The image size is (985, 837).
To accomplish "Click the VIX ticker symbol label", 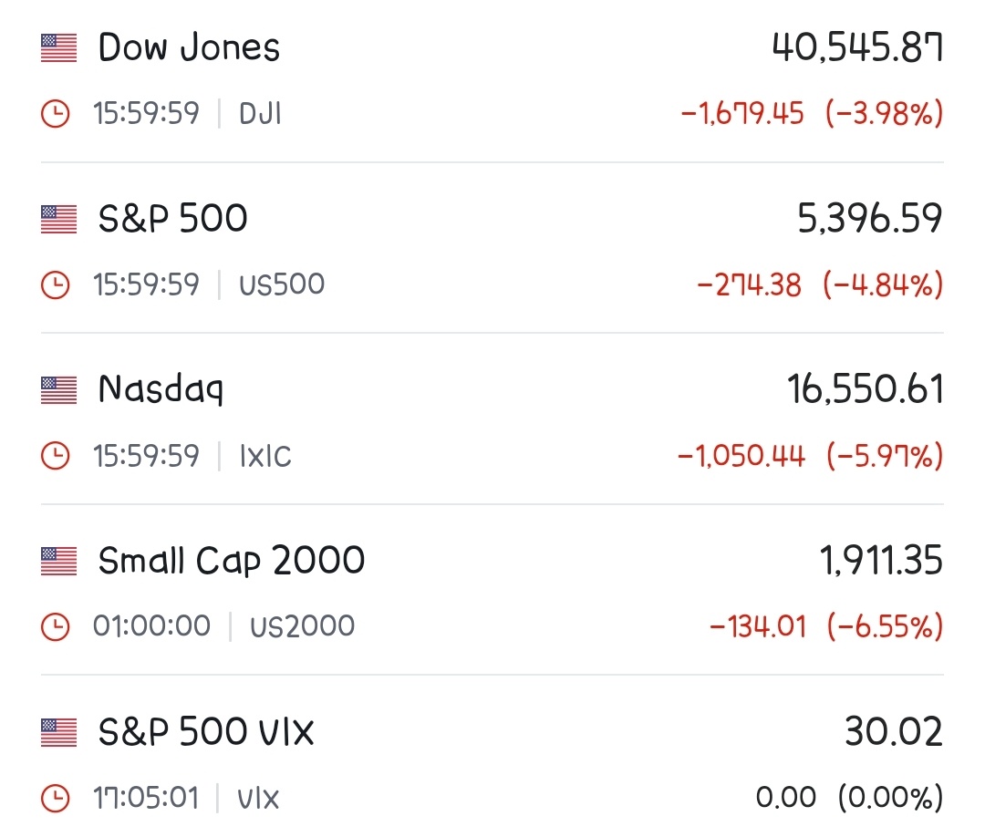I will point(257,799).
